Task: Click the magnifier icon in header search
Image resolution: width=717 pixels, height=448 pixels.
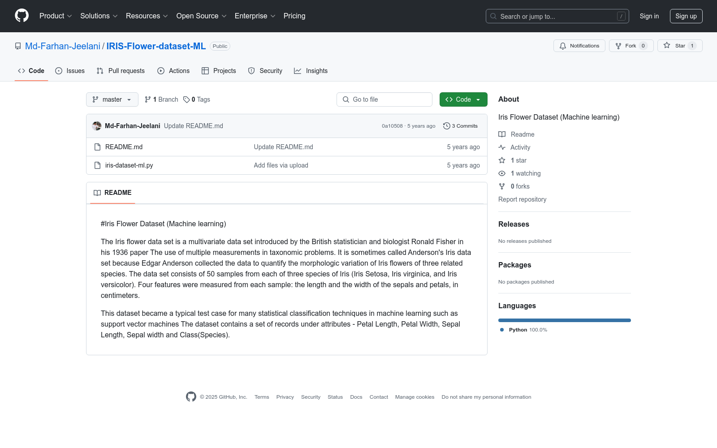Action: [x=493, y=16]
